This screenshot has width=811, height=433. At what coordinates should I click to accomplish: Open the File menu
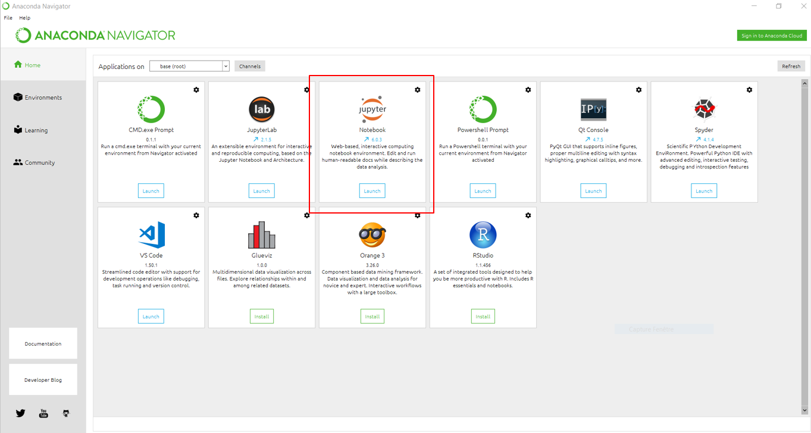pyautogui.click(x=8, y=18)
